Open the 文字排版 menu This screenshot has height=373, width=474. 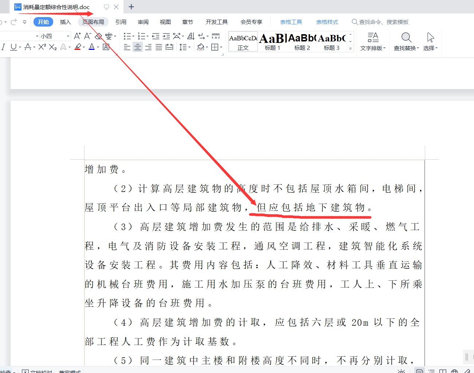pyautogui.click(x=373, y=42)
